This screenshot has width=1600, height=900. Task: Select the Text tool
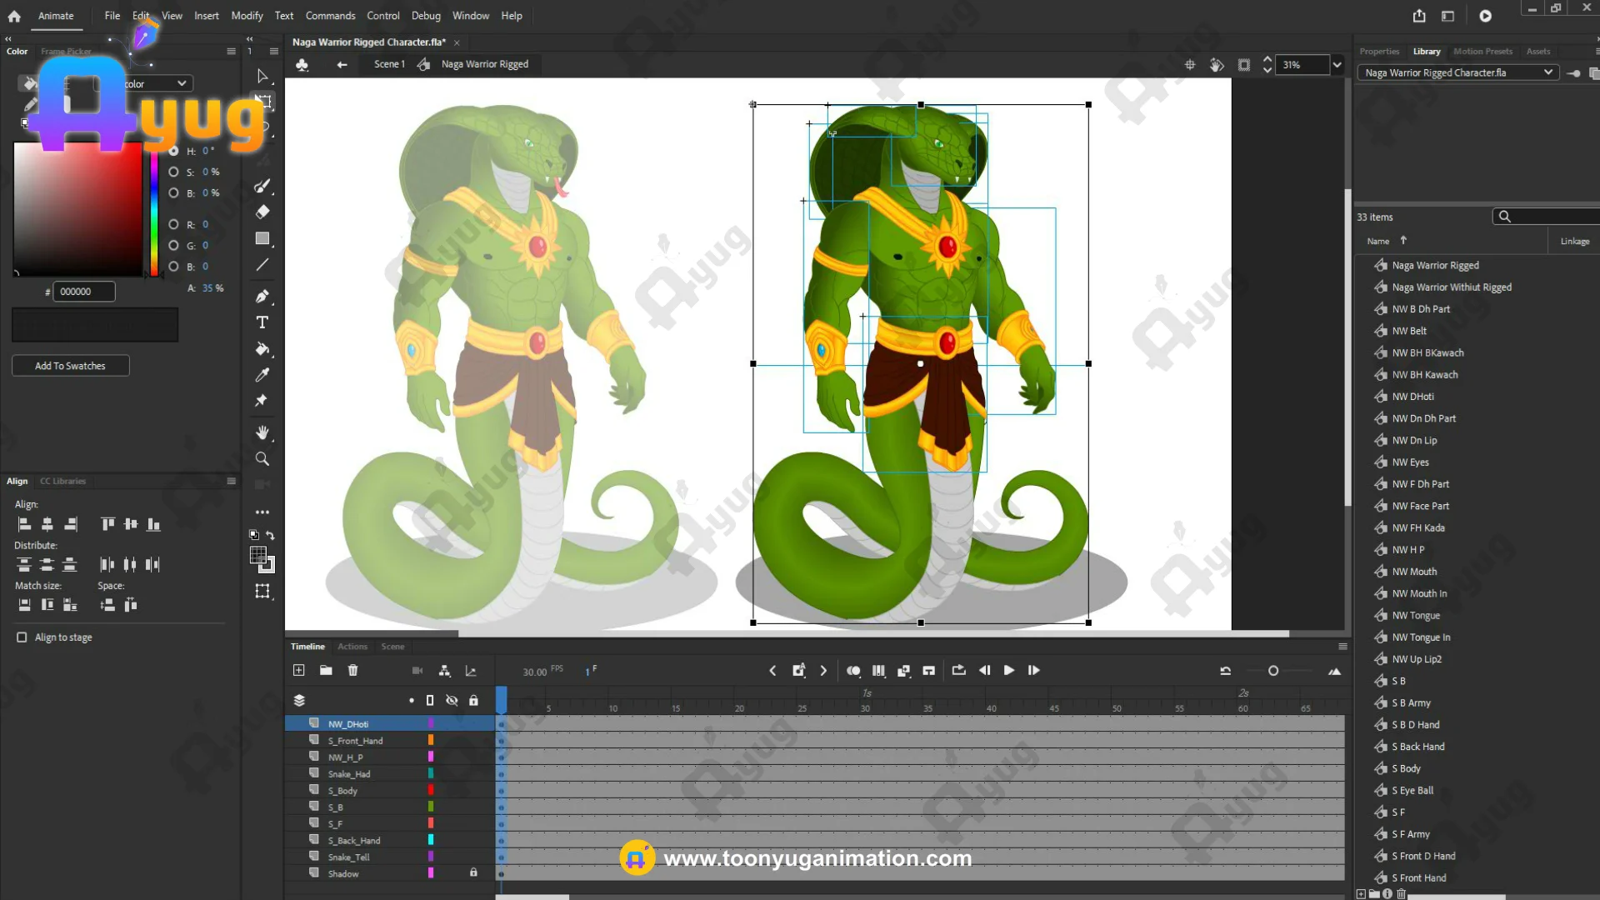tap(262, 322)
